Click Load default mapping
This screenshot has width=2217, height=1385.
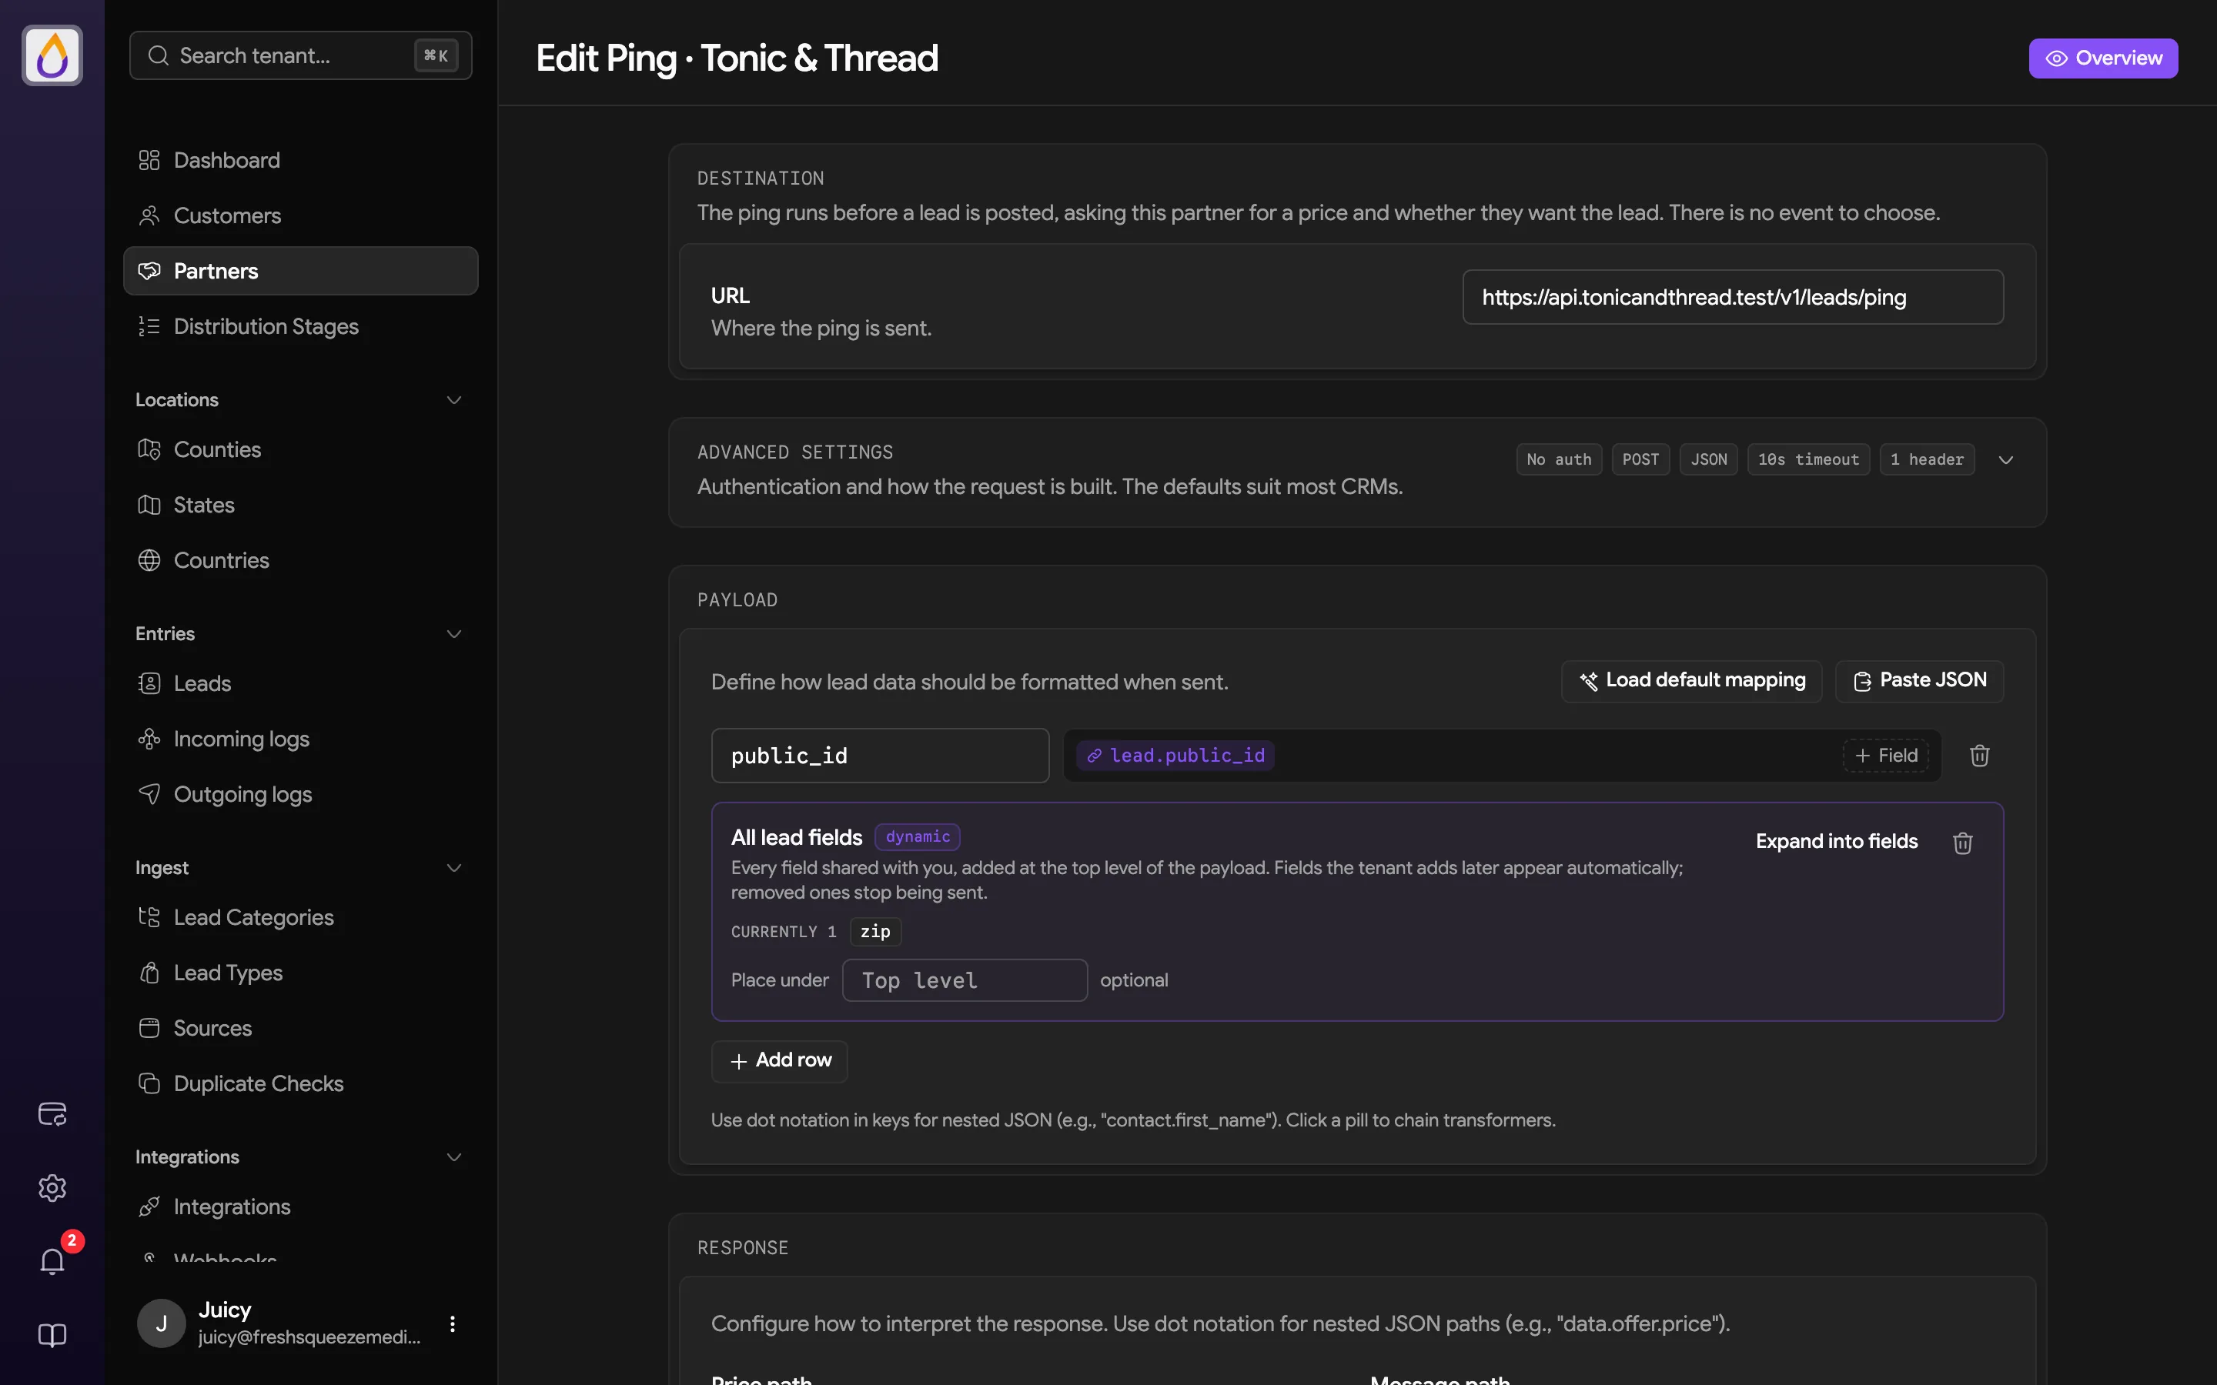click(x=1691, y=681)
